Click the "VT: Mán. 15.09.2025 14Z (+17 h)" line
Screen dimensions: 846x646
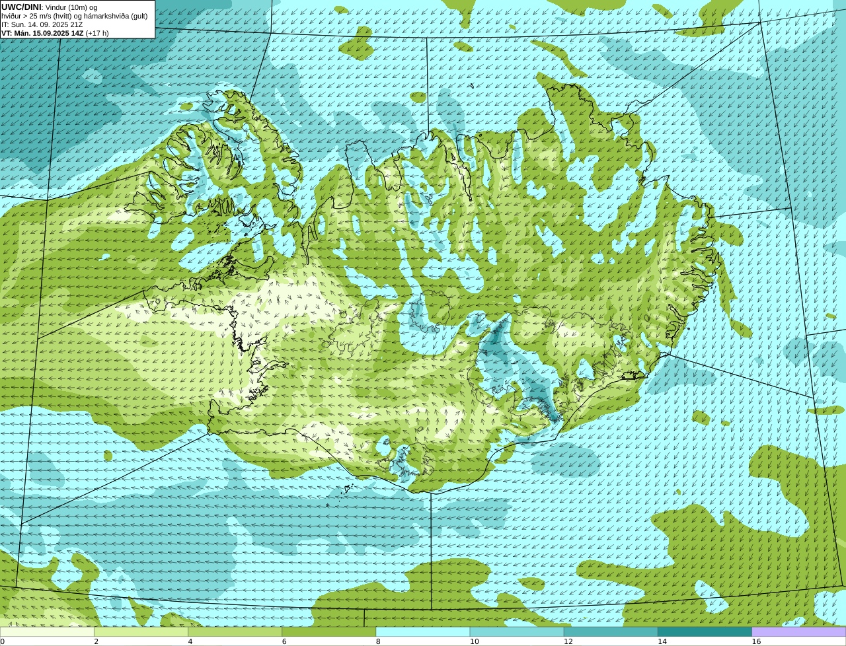click(x=55, y=33)
